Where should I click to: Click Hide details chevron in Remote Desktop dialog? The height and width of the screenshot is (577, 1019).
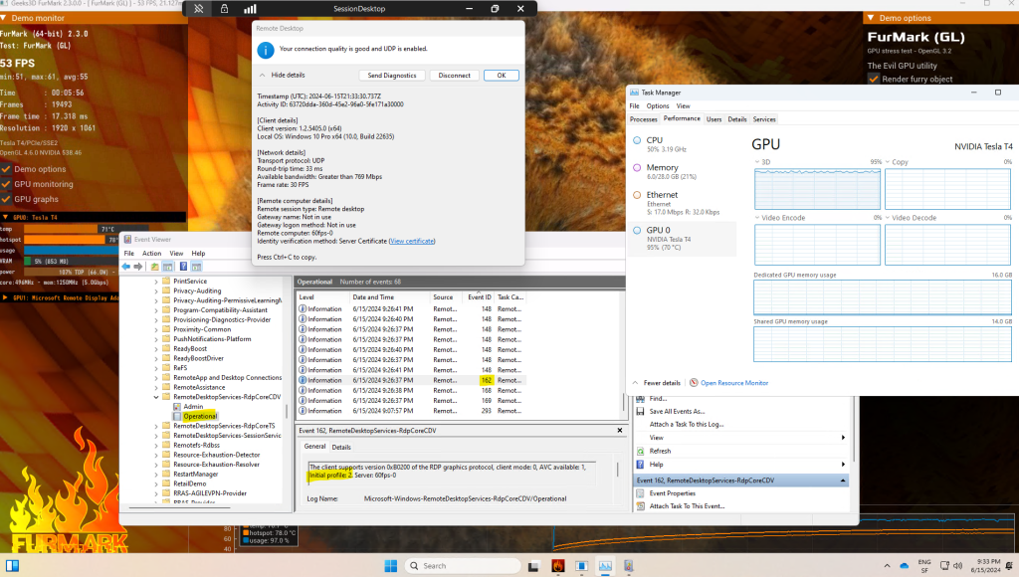pyautogui.click(x=262, y=76)
